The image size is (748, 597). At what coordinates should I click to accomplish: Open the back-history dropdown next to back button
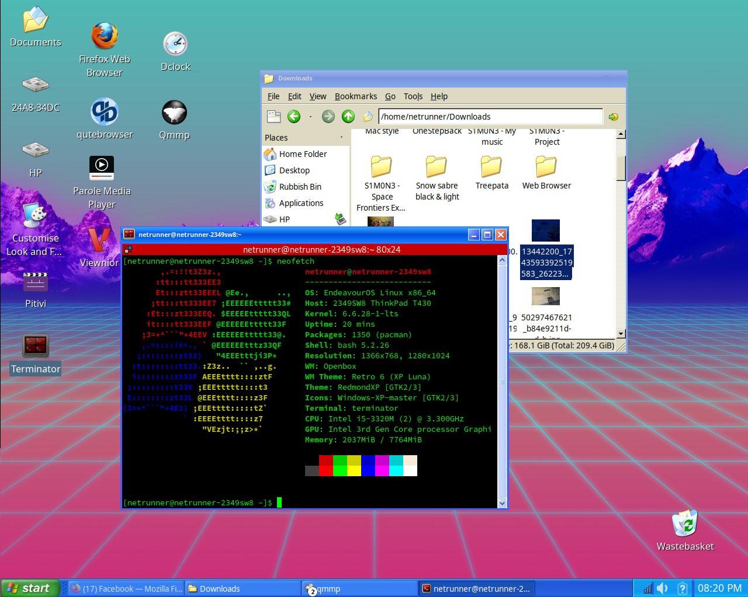[x=311, y=116]
